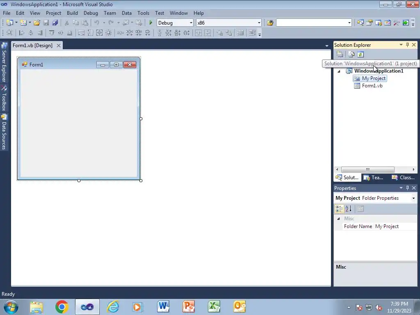420x315 pixels.
Task: Click the Copy toolbar icon
Action: point(76,23)
